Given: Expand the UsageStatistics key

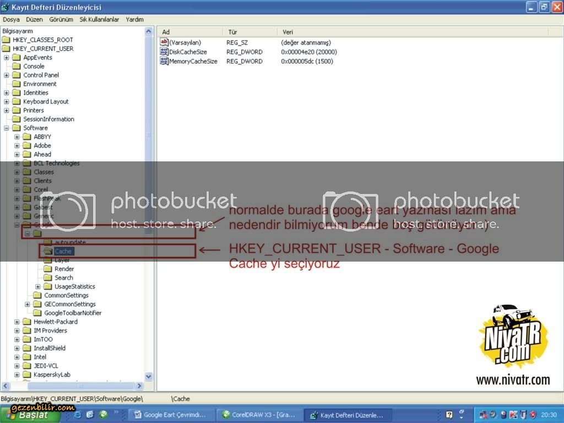Looking at the screenshot, I should 38,286.
